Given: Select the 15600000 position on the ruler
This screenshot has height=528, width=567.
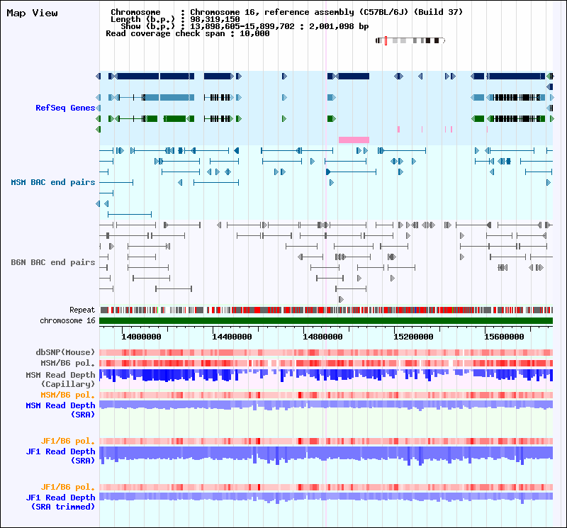Looking at the screenshot, I should tap(504, 337).
